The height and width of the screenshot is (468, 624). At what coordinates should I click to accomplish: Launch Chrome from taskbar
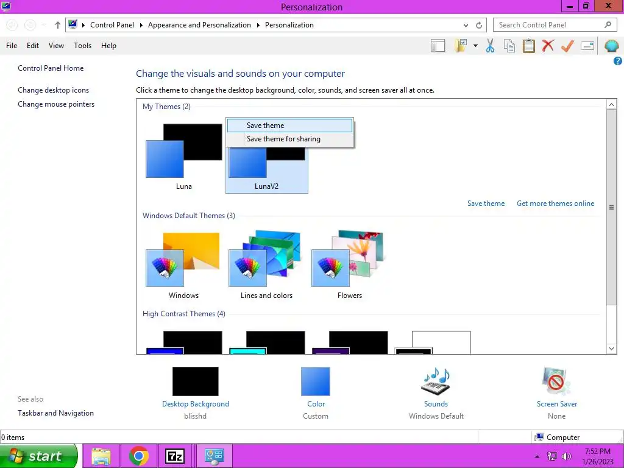[x=138, y=456]
